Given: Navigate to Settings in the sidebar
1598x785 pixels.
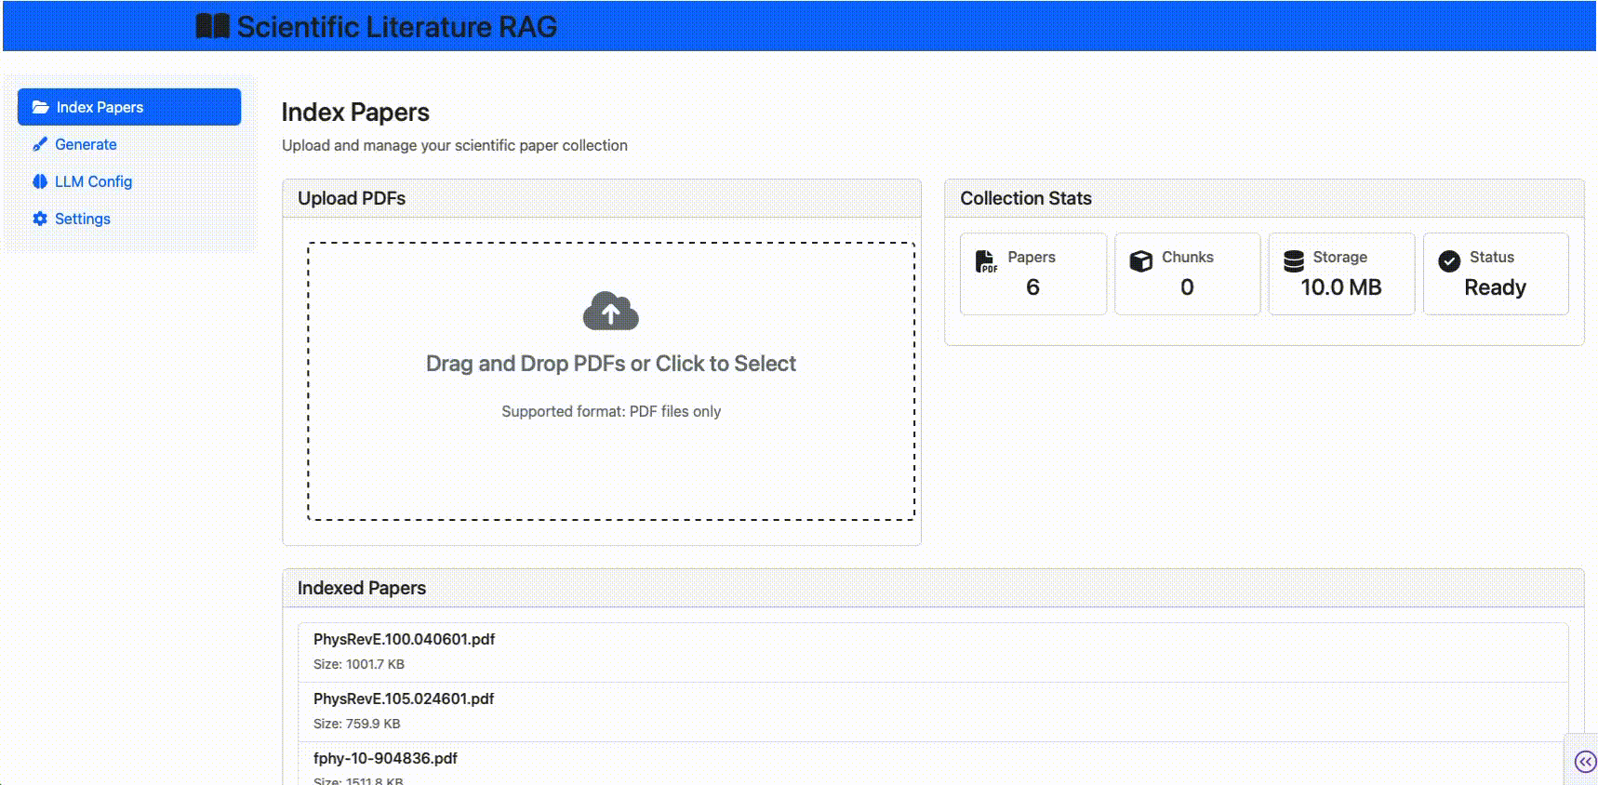Looking at the screenshot, I should point(82,219).
